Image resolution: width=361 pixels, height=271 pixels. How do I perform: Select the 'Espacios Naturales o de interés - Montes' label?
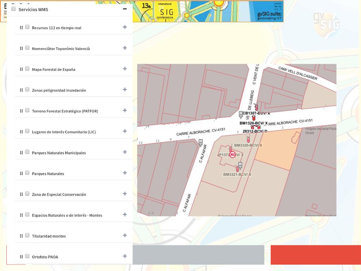pos(67,215)
